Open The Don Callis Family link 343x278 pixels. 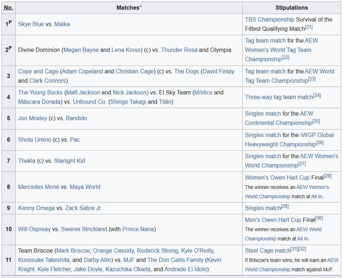(175, 260)
